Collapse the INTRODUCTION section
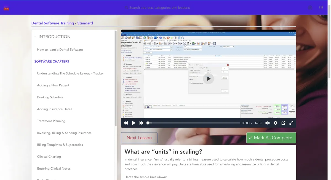Viewport: 331px width, 180px height. click(52, 37)
